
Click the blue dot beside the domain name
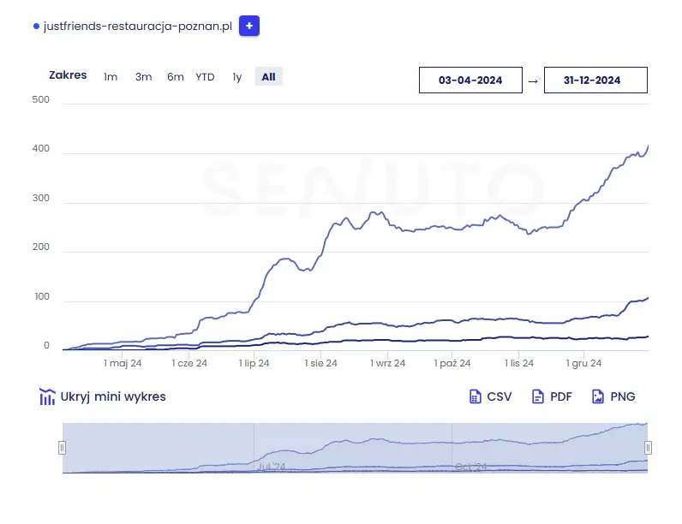click(x=37, y=27)
